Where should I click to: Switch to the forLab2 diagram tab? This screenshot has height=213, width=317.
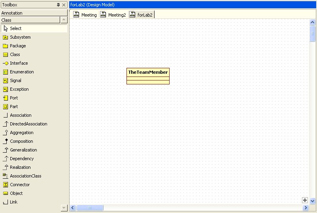142,15
